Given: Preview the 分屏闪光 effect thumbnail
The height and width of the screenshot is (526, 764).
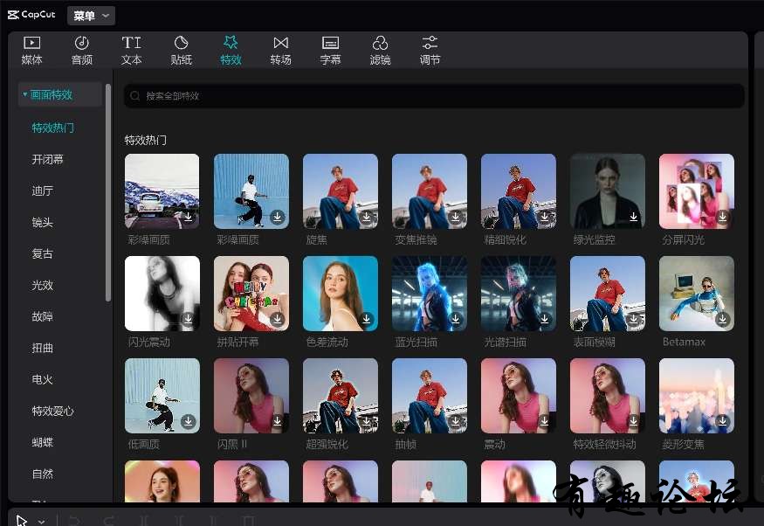Looking at the screenshot, I should (697, 191).
